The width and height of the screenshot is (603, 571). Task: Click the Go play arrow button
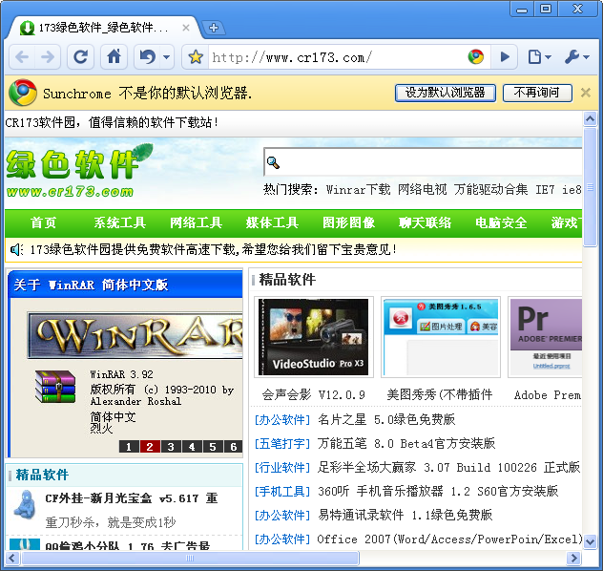coord(505,57)
